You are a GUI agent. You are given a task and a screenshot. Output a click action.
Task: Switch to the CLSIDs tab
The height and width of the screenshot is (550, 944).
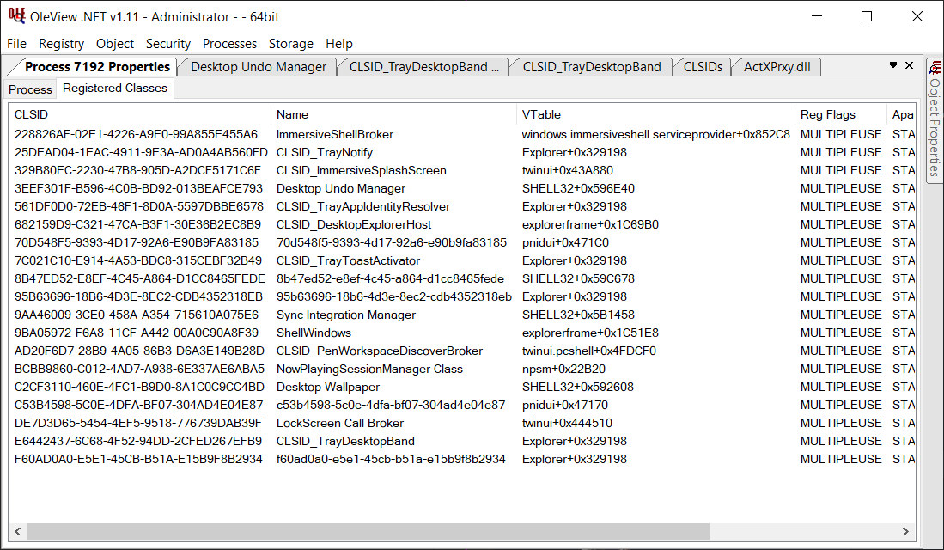pos(703,67)
